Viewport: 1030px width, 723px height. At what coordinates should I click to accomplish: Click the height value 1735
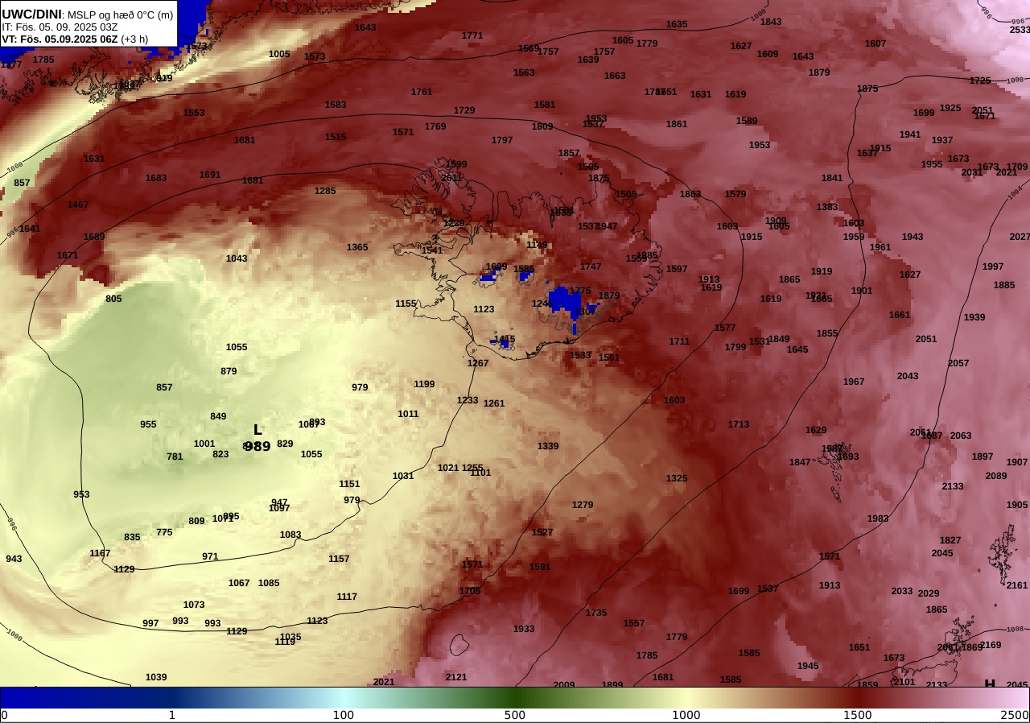[596, 613]
